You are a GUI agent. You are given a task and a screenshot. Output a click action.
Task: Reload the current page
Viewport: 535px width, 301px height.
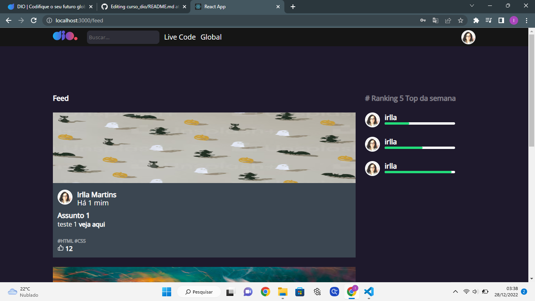tap(34, 20)
